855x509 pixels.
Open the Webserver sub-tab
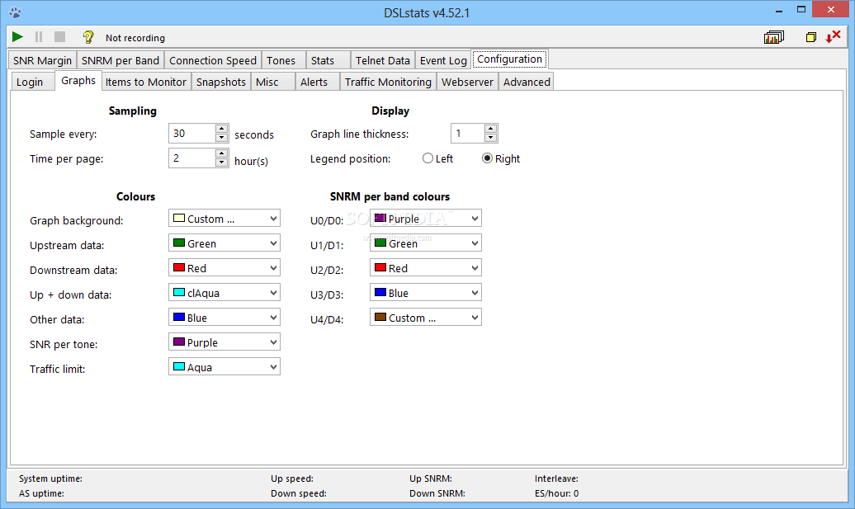pyautogui.click(x=467, y=82)
